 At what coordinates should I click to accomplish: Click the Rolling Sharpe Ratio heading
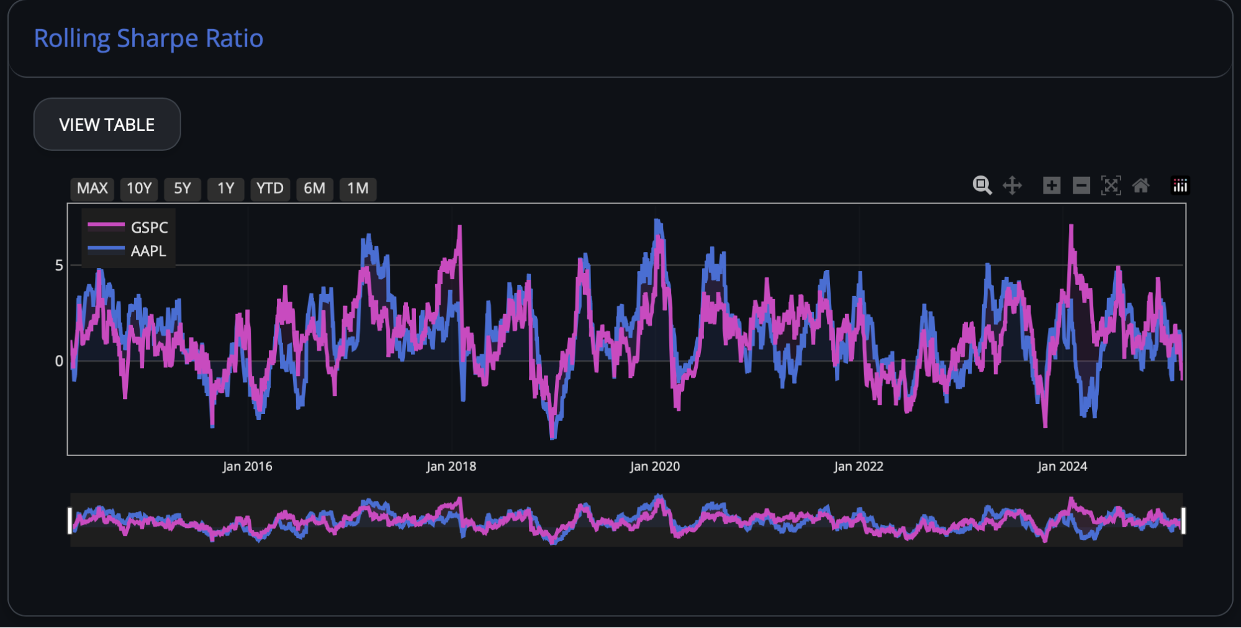[148, 38]
